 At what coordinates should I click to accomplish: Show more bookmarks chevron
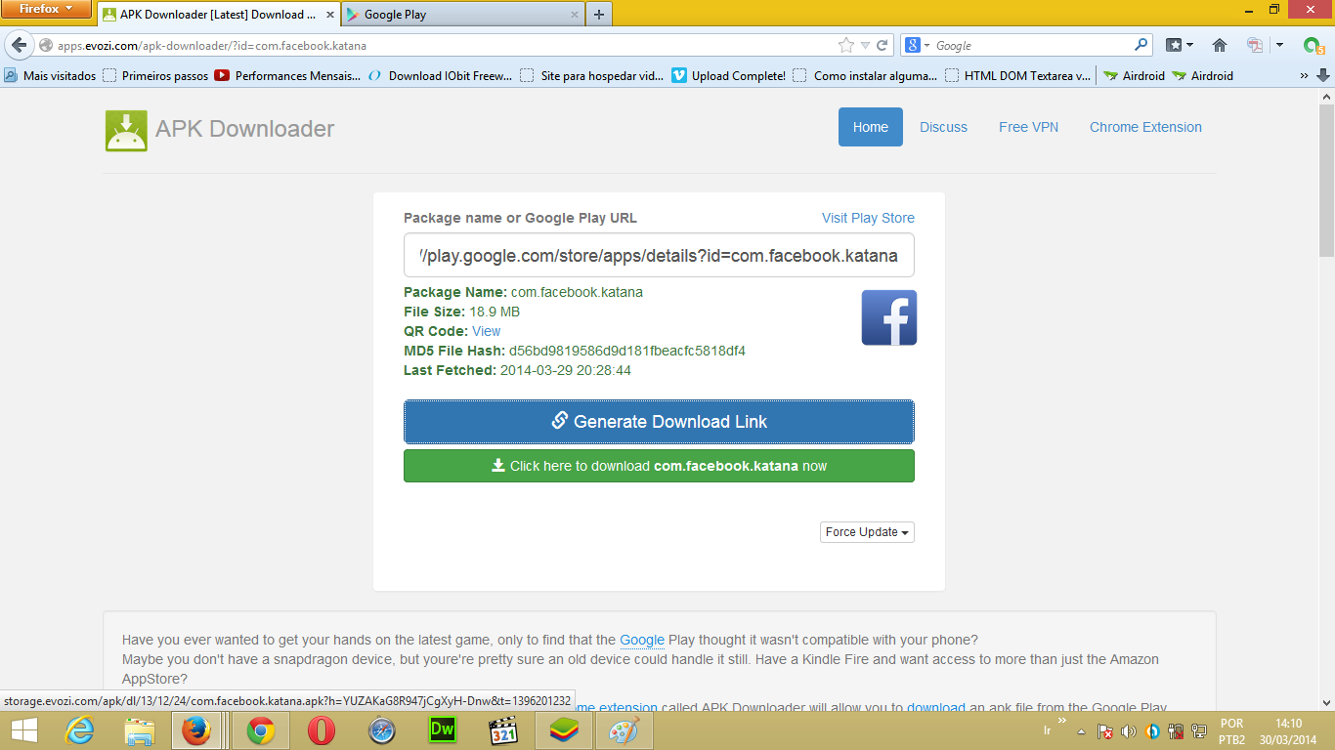[x=1304, y=75]
